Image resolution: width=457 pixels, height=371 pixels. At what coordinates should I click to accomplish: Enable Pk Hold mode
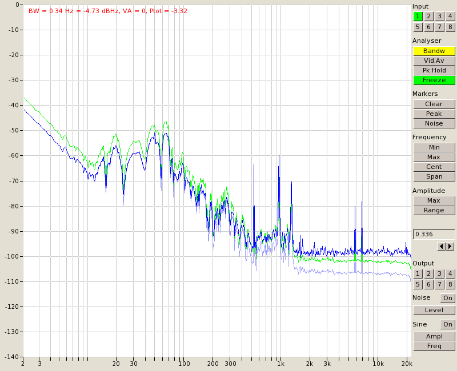coord(434,70)
